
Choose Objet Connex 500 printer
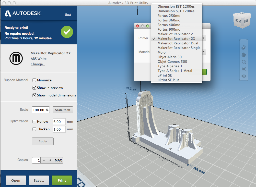[x=172, y=61]
